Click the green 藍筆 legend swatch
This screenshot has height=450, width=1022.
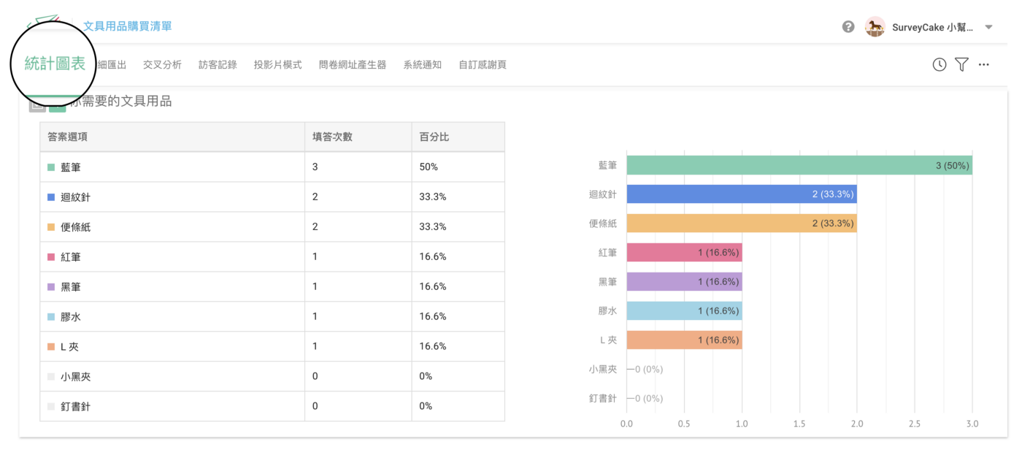point(51,167)
